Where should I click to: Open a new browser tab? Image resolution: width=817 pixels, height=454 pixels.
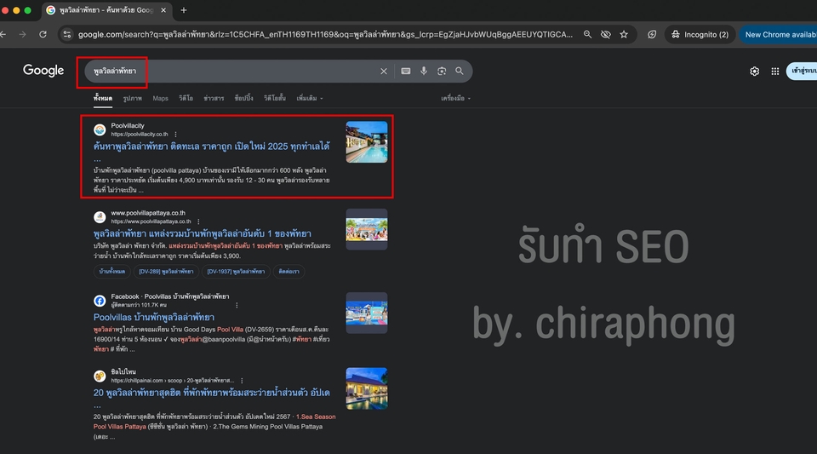pyautogui.click(x=184, y=10)
